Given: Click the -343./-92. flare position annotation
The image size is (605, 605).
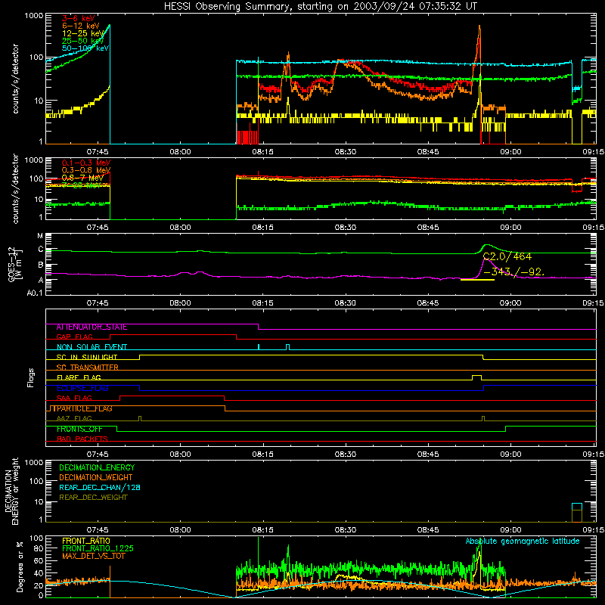Looking at the screenshot, I should [x=513, y=272].
